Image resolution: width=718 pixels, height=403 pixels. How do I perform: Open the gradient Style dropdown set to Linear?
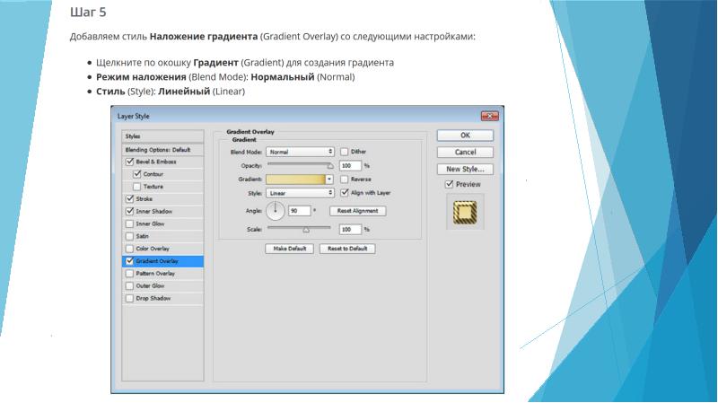pos(300,193)
